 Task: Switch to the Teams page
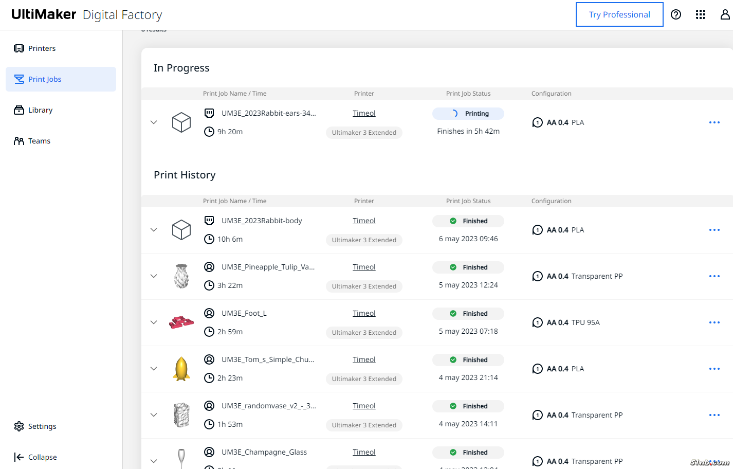coord(32,141)
